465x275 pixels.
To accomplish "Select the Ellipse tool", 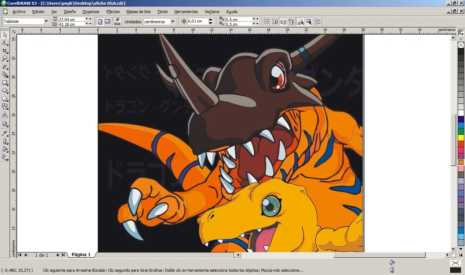I will (5, 90).
